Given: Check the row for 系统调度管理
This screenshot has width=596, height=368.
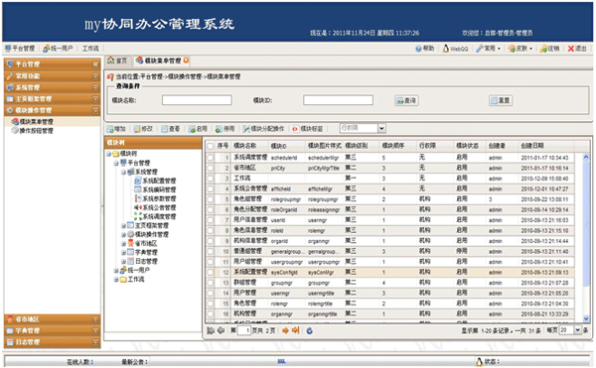Looking at the screenshot, I should [211, 158].
